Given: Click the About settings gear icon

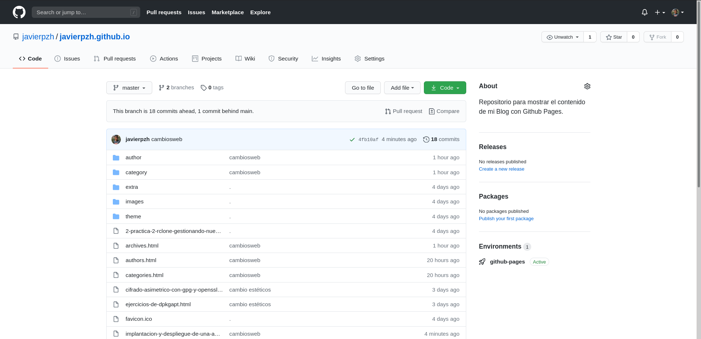Looking at the screenshot, I should 587,86.
